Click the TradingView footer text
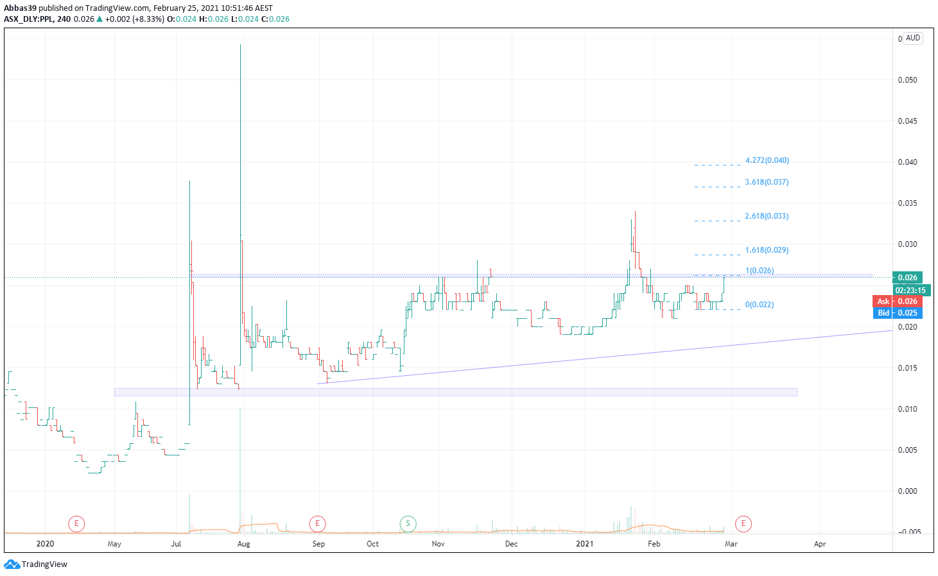Image resolution: width=938 pixels, height=576 pixels. point(44,564)
